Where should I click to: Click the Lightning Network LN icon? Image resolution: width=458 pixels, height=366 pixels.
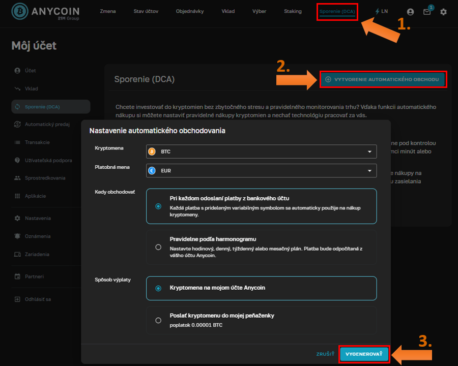381,11
